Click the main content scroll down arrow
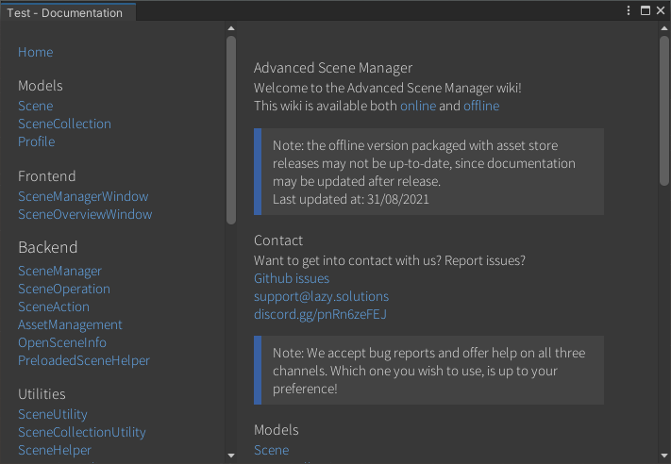This screenshot has width=671, height=464. pyautogui.click(x=664, y=456)
